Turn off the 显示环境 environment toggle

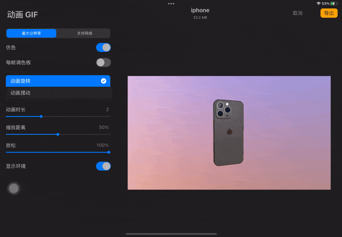103,166
